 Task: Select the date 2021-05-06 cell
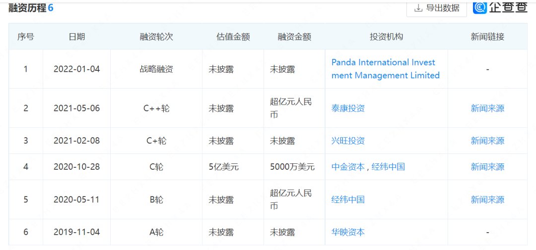(76, 108)
